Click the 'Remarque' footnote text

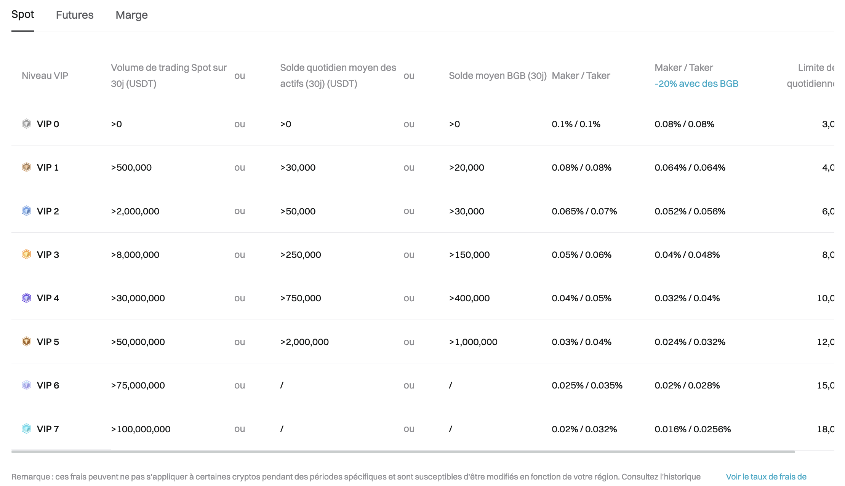click(x=356, y=476)
